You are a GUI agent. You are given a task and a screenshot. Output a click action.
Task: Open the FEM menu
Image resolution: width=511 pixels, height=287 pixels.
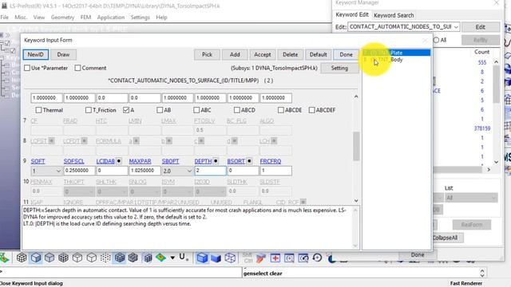point(85,18)
